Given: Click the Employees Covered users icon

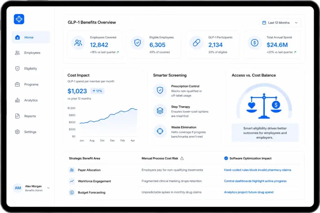Looking at the screenshot, I should click(78, 43).
